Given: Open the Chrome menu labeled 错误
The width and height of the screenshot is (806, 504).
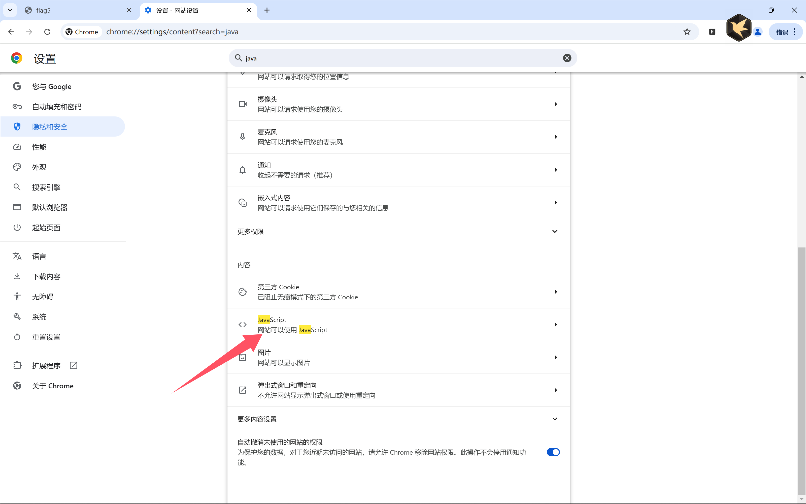Looking at the screenshot, I should pyautogui.click(x=785, y=32).
